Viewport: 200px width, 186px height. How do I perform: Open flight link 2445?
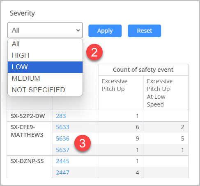(x=62, y=161)
